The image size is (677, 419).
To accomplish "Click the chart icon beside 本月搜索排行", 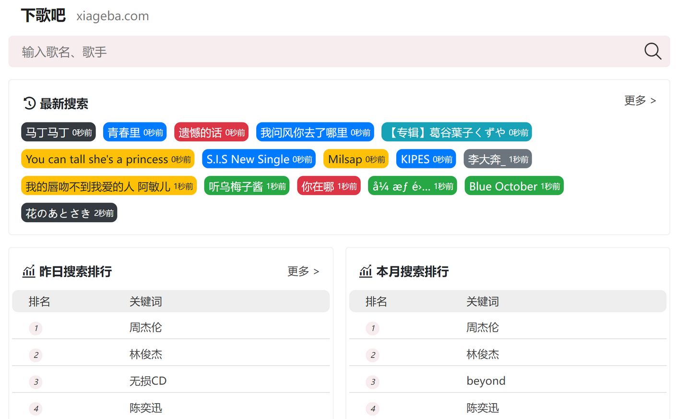I will click(366, 271).
